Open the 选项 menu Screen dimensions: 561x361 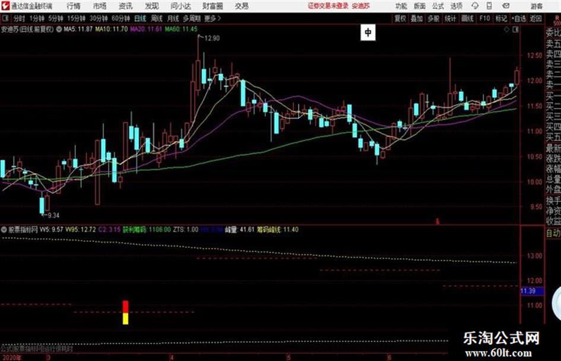[457, 6]
